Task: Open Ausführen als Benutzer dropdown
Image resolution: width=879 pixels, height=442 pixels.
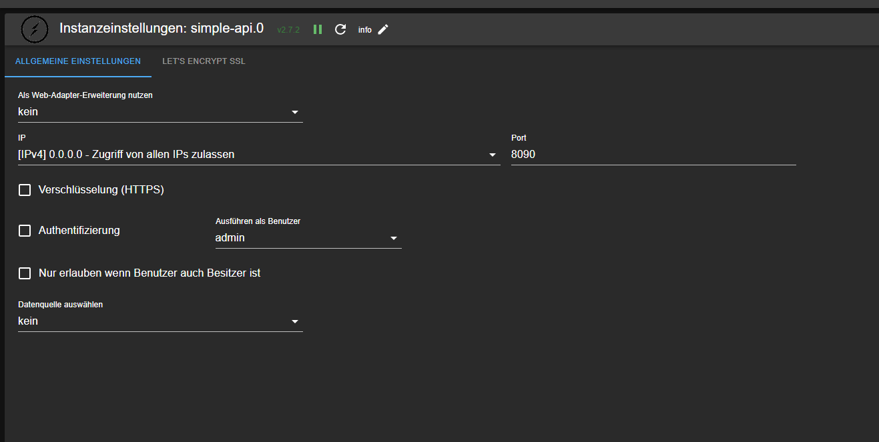Action: pos(308,238)
